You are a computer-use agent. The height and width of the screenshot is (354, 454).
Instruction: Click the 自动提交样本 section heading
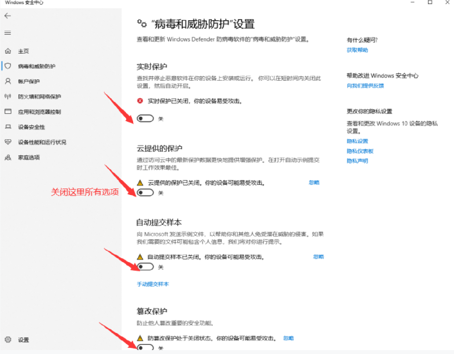[x=159, y=222]
